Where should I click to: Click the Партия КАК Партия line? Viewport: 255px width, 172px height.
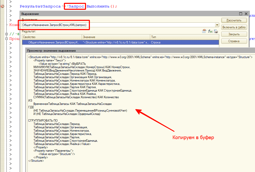click(65, 87)
